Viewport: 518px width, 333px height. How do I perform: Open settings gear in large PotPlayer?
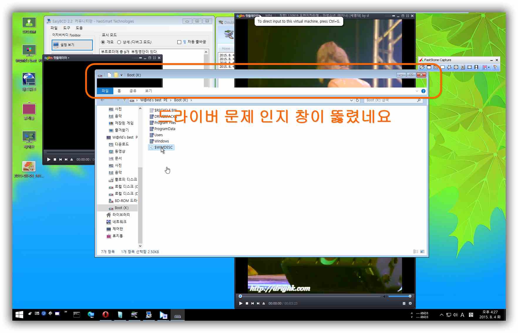410,303
